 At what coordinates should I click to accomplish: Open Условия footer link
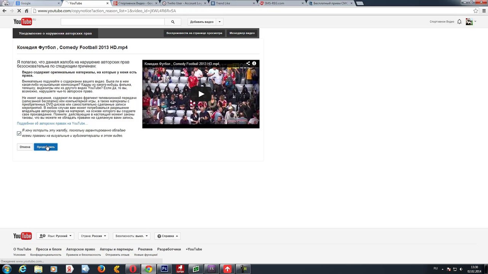click(x=19, y=255)
